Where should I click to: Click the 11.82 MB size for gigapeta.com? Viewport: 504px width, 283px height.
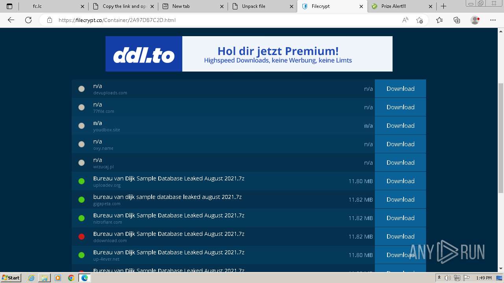point(361,200)
